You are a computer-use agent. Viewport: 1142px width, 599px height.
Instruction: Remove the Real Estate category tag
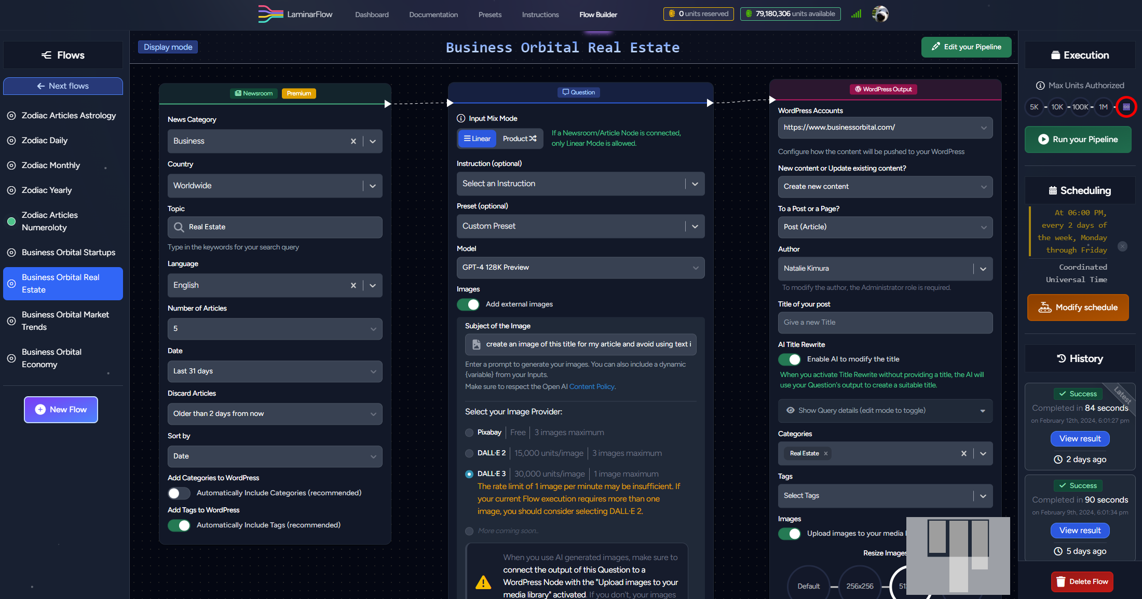(826, 453)
